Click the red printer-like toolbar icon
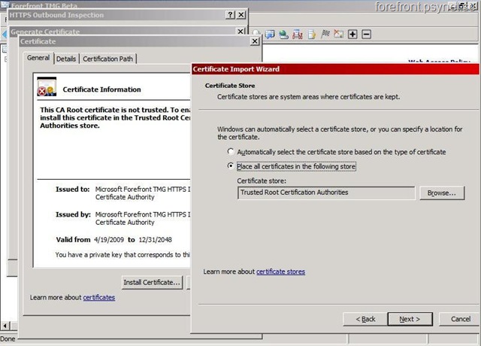Image resolution: width=481 pixels, height=346 pixels. point(298,35)
